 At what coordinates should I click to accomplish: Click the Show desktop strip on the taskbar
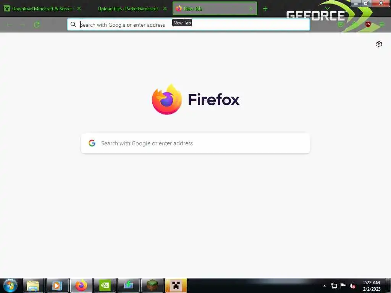(x=388, y=285)
